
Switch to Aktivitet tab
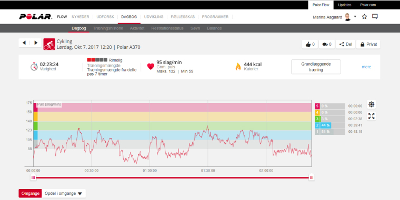click(x=137, y=28)
